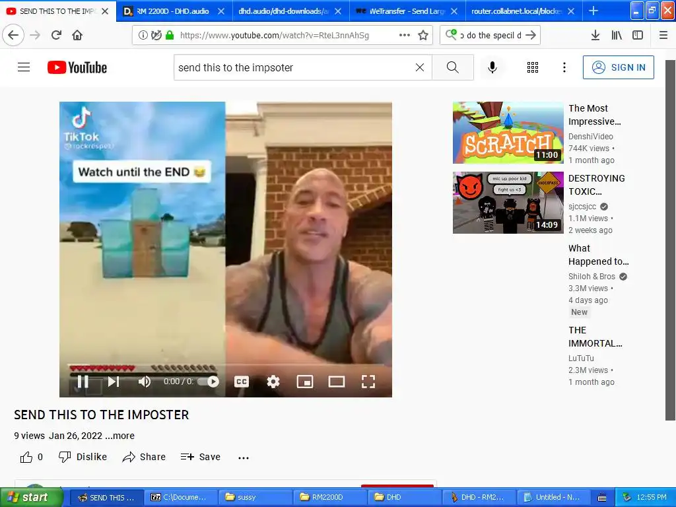Open YouTube guide hamburger menu
Viewport: 676px width, 507px height.
tap(24, 67)
